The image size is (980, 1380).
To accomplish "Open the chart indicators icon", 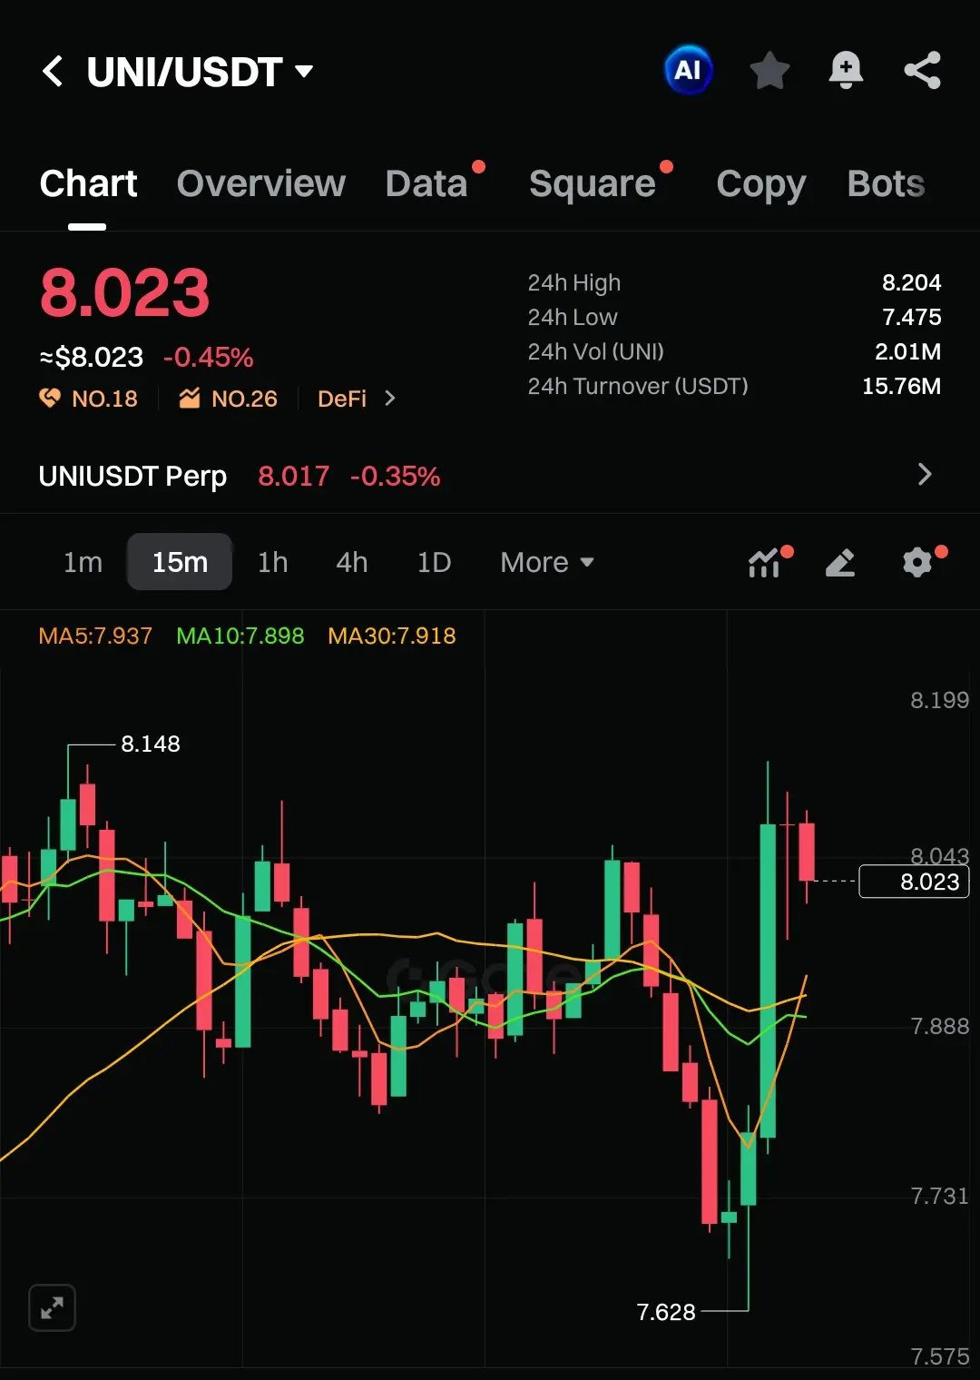I will pyautogui.click(x=766, y=562).
